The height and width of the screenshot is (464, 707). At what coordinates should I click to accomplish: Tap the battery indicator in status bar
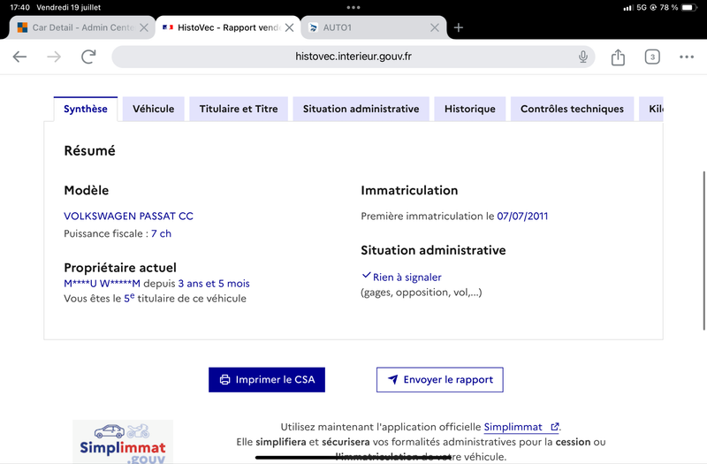point(689,7)
